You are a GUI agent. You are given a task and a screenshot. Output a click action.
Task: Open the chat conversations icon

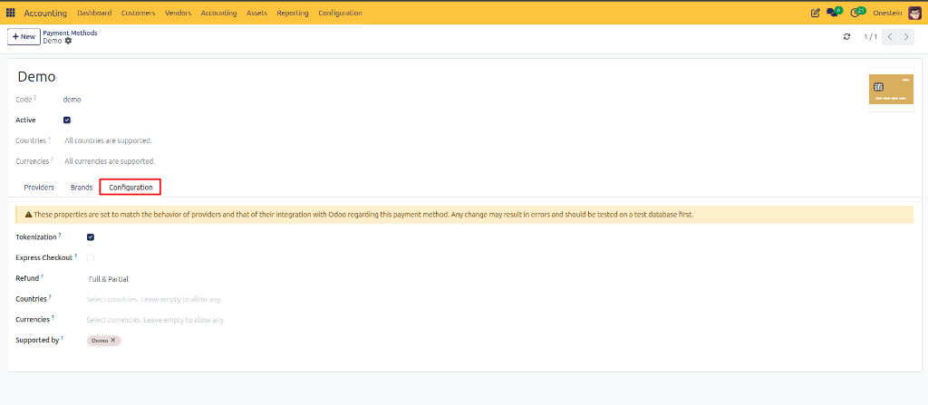tap(834, 13)
